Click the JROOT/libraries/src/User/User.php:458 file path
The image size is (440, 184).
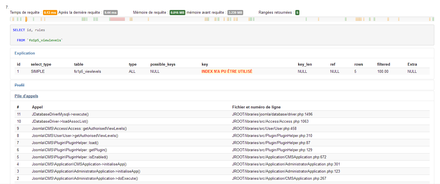tap(264, 128)
